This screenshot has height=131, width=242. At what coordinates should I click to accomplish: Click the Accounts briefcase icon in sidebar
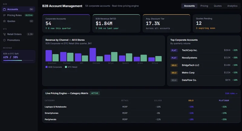5,9
